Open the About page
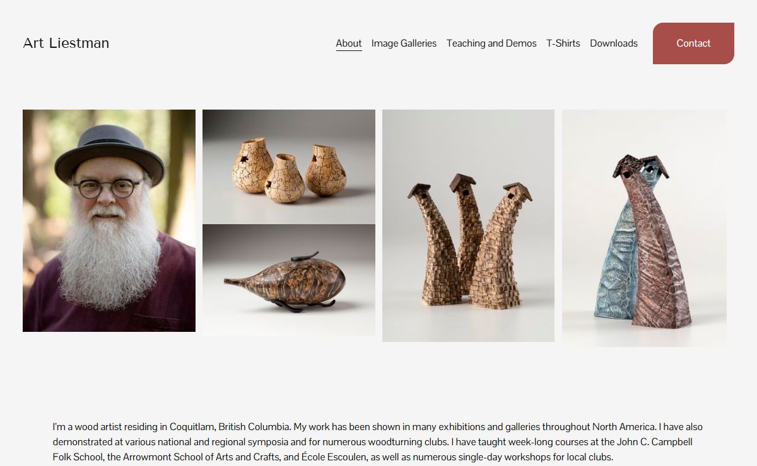The width and height of the screenshot is (757, 466). [x=349, y=43]
